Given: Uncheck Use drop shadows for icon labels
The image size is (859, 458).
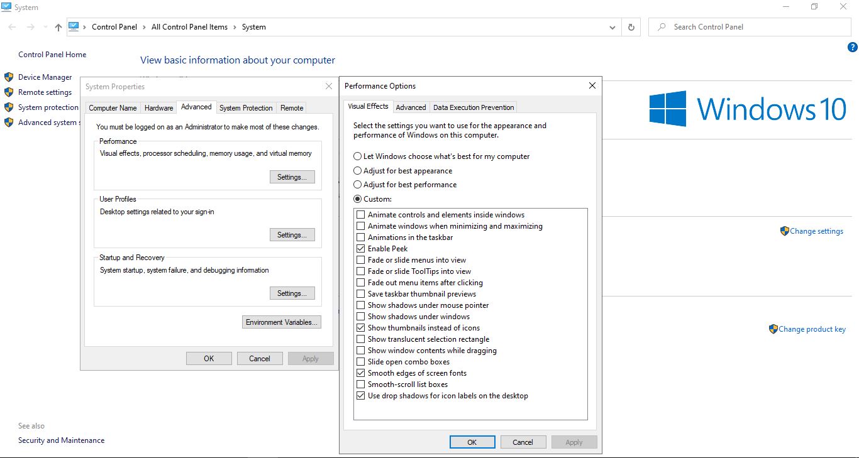Looking at the screenshot, I should coord(361,396).
